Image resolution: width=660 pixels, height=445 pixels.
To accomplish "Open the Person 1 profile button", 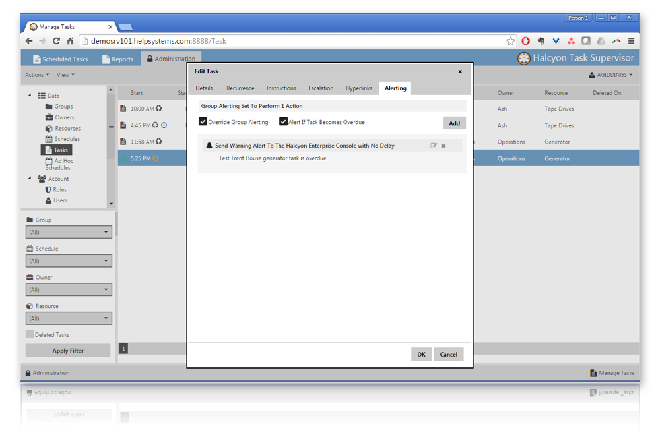I will [x=578, y=18].
